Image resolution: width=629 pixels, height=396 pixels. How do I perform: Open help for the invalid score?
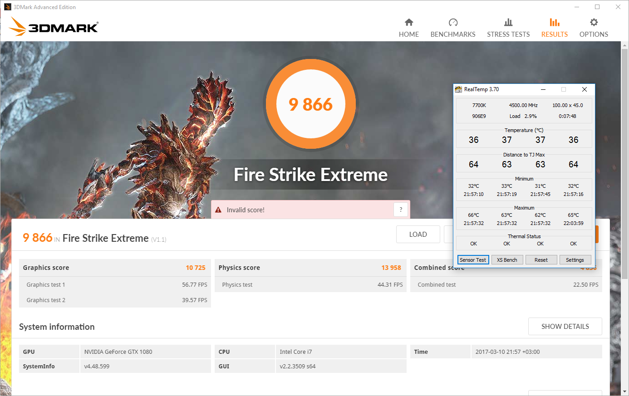pyautogui.click(x=401, y=210)
